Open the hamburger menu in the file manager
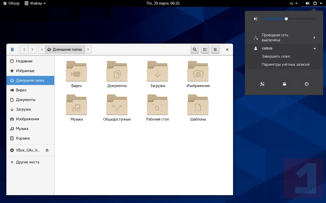The height and width of the screenshot is (203, 326). 215,49
